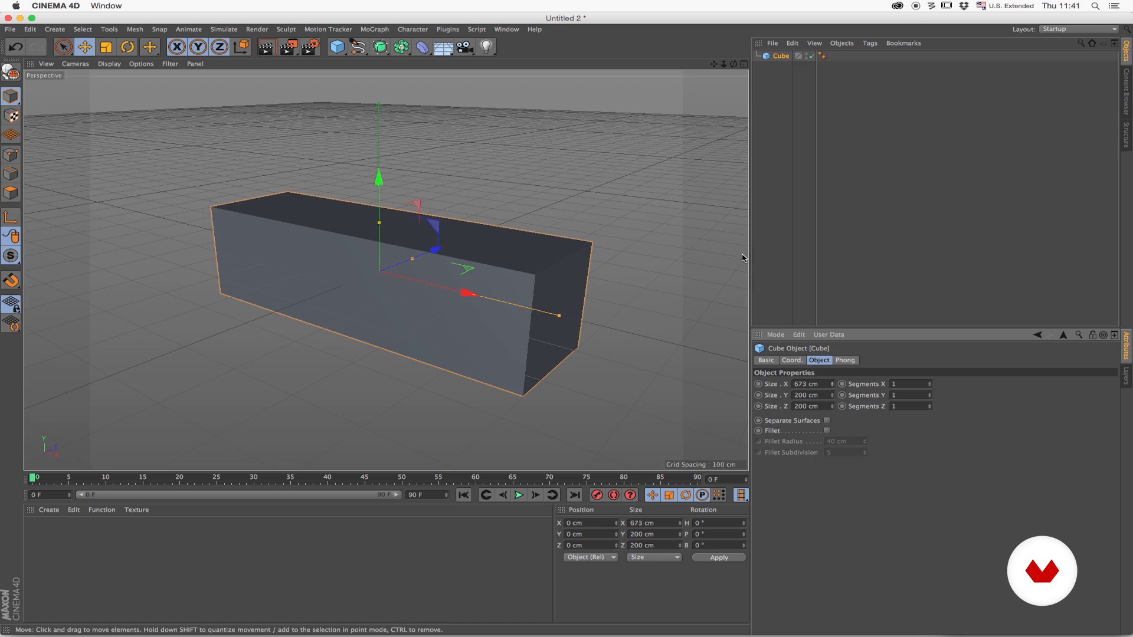1133x637 pixels.
Task: Open Material Manager Create menu
Action: [x=49, y=510]
